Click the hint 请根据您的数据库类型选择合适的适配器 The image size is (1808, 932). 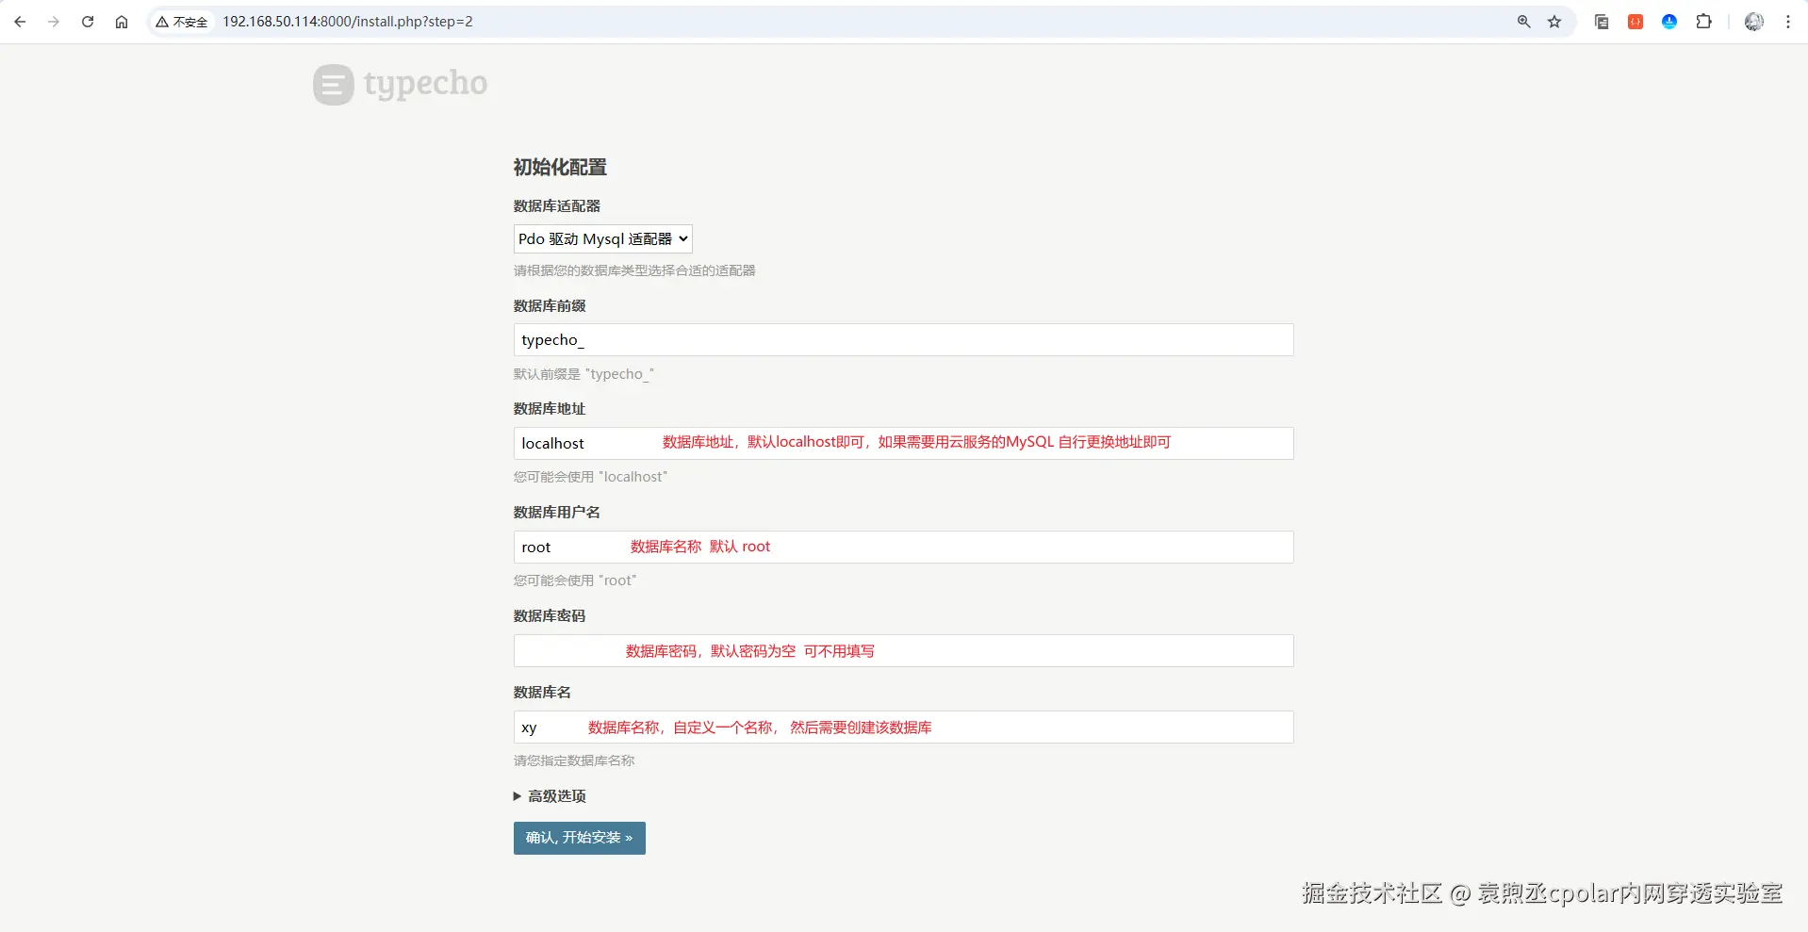634,271
